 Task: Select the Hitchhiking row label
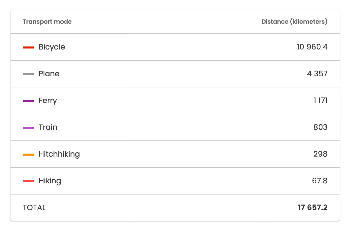click(59, 154)
